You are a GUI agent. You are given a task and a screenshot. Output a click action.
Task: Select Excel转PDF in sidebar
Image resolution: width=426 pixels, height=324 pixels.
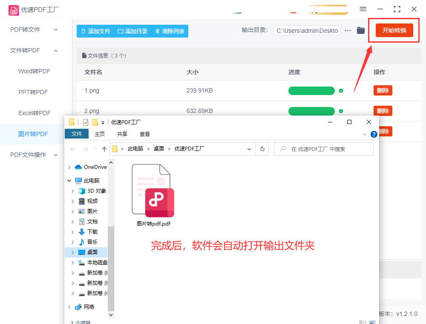(x=35, y=113)
